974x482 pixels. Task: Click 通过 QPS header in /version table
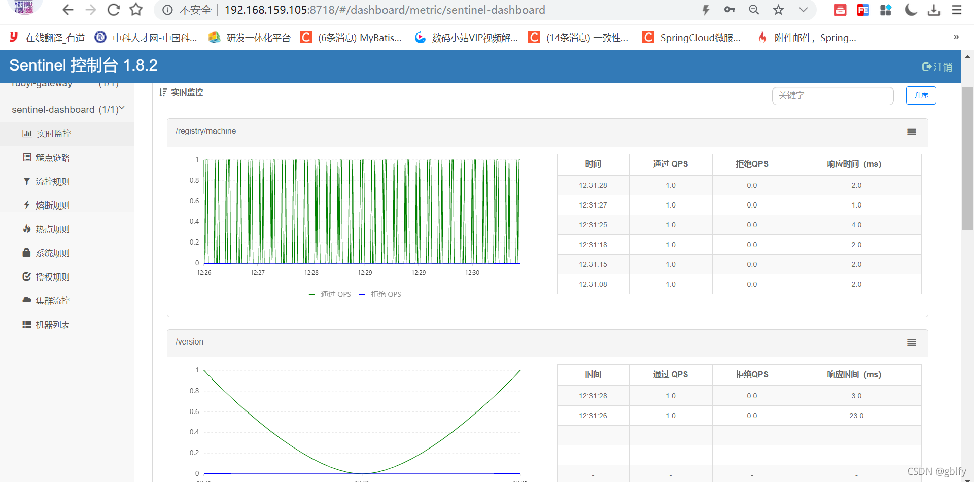click(x=671, y=375)
